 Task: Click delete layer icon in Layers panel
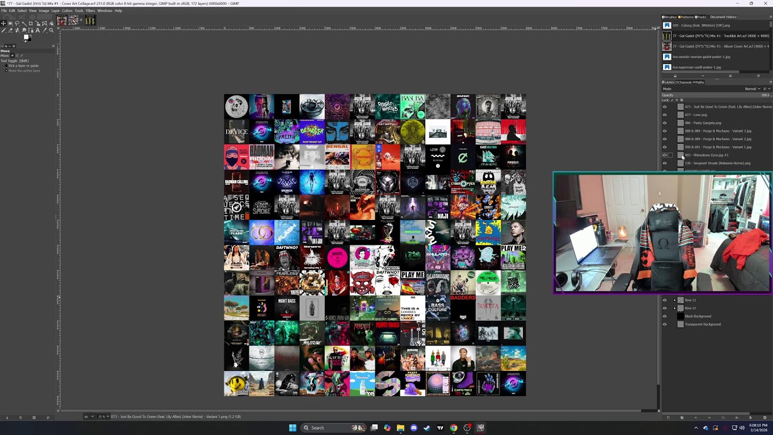[x=765, y=417]
